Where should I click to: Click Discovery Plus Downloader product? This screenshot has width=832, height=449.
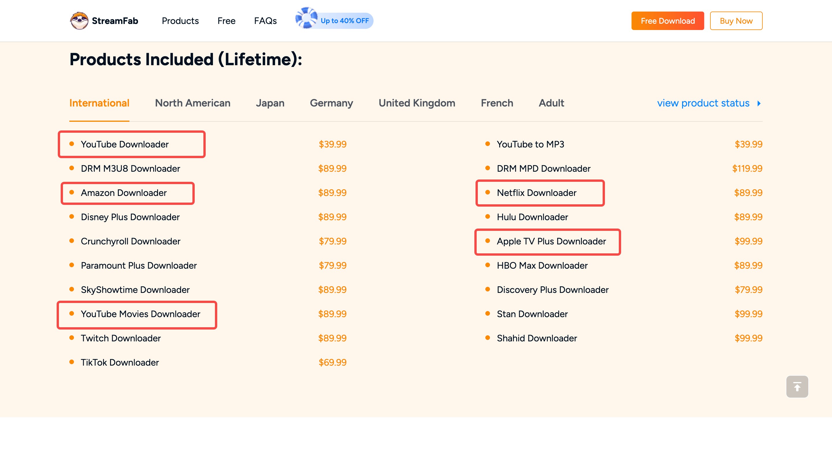[553, 290]
